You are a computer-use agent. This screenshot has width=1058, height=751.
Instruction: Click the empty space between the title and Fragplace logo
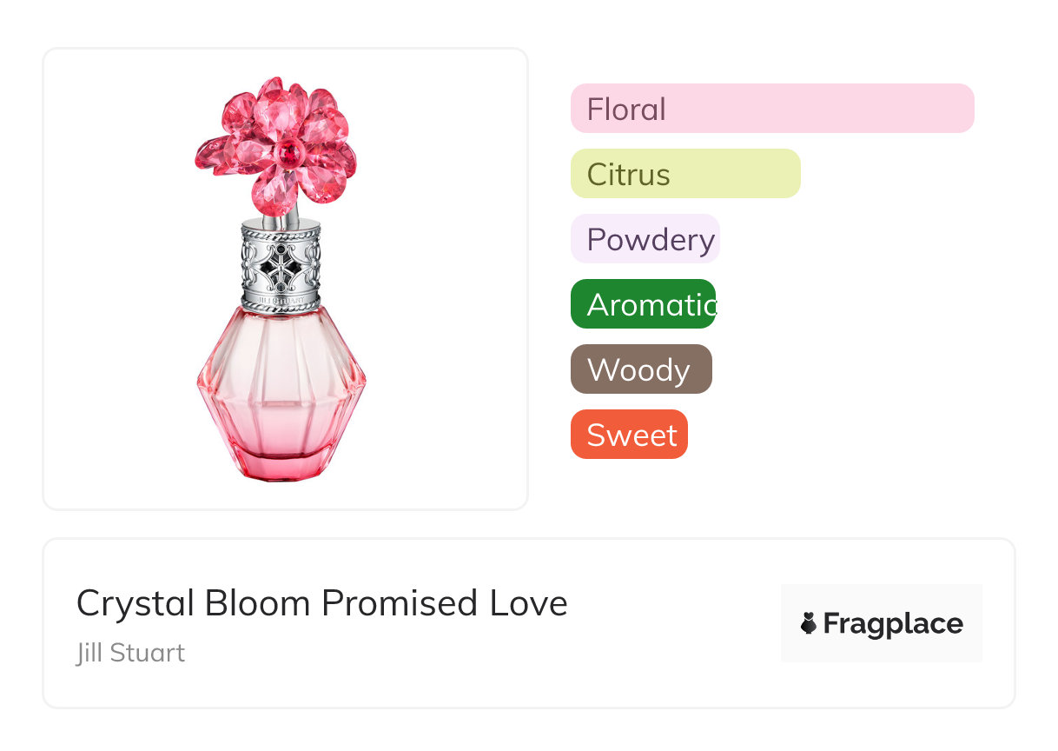(x=673, y=624)
